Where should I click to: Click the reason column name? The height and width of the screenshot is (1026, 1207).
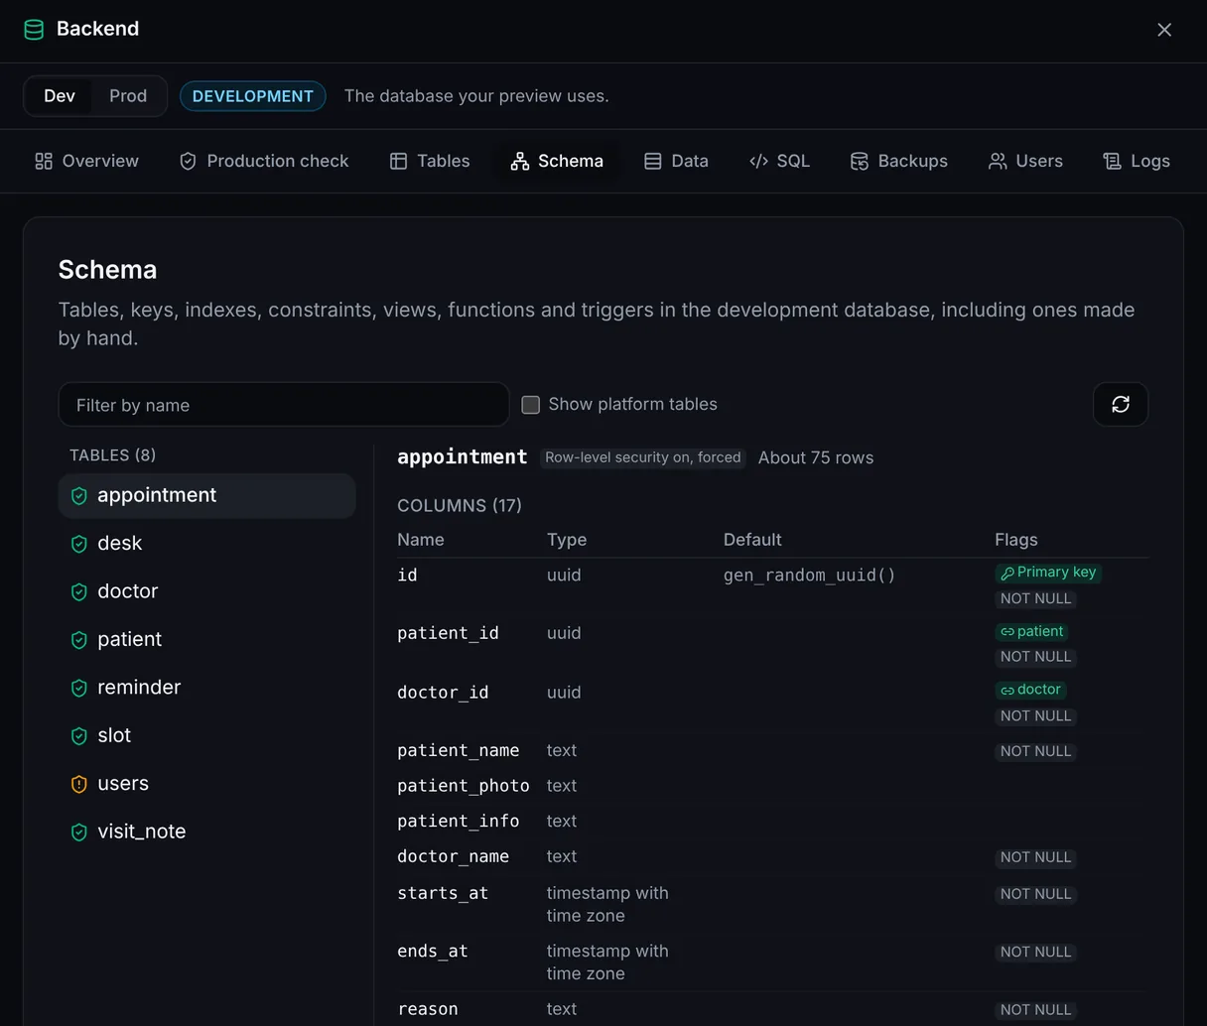tap(428, 1009)
